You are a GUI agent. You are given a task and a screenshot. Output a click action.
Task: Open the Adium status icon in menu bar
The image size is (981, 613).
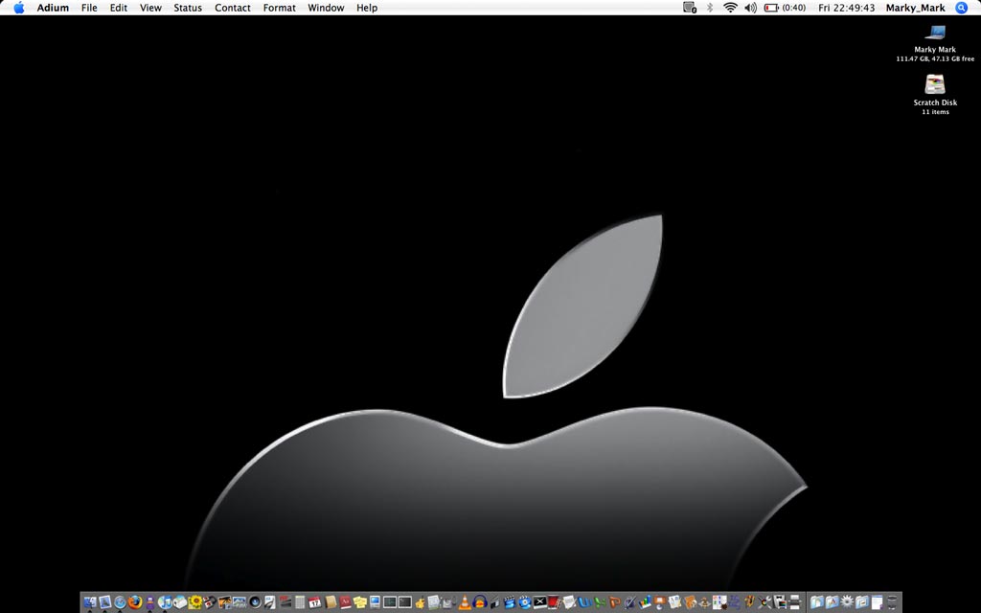click(690, 8)
